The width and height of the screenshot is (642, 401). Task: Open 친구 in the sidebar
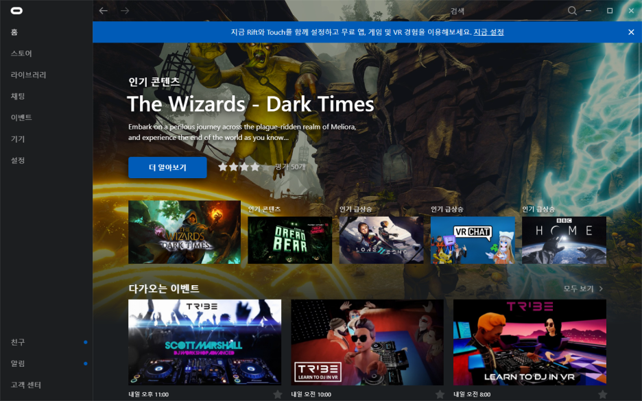pyautogui.click(x=18, y=342)
